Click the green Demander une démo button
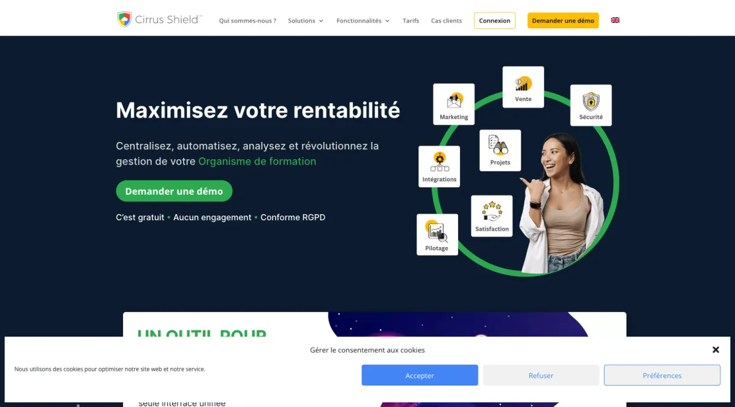735x407 pixels. [174, 191]
